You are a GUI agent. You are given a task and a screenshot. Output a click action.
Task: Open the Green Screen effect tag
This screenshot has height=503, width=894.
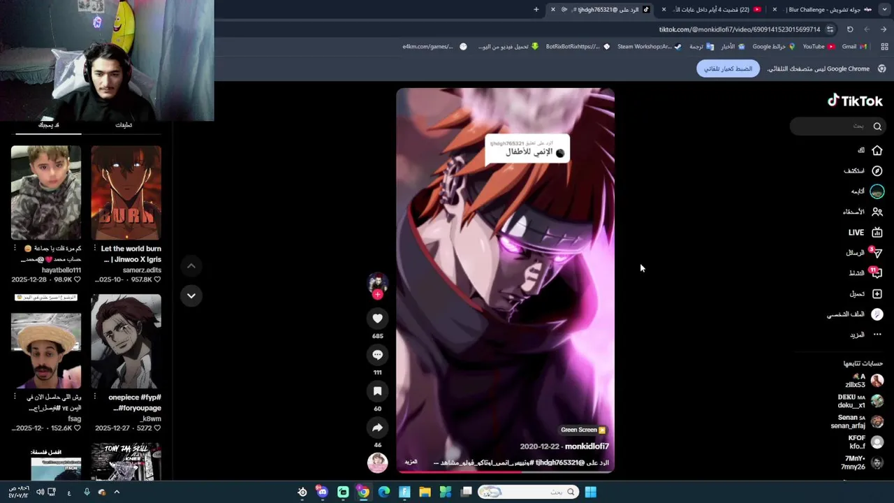(x=583, y=430)
